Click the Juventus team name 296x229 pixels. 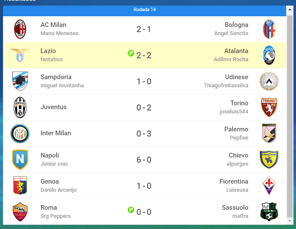pyautogui.click(x=53, y=107)
